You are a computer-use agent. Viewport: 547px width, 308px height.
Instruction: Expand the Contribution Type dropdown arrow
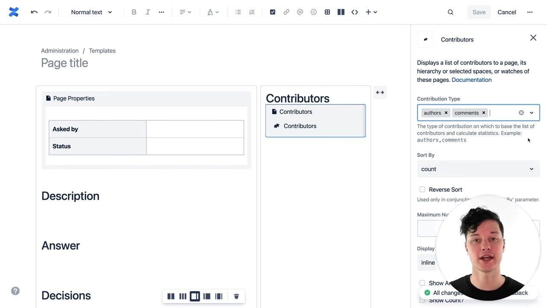[532, 113]
